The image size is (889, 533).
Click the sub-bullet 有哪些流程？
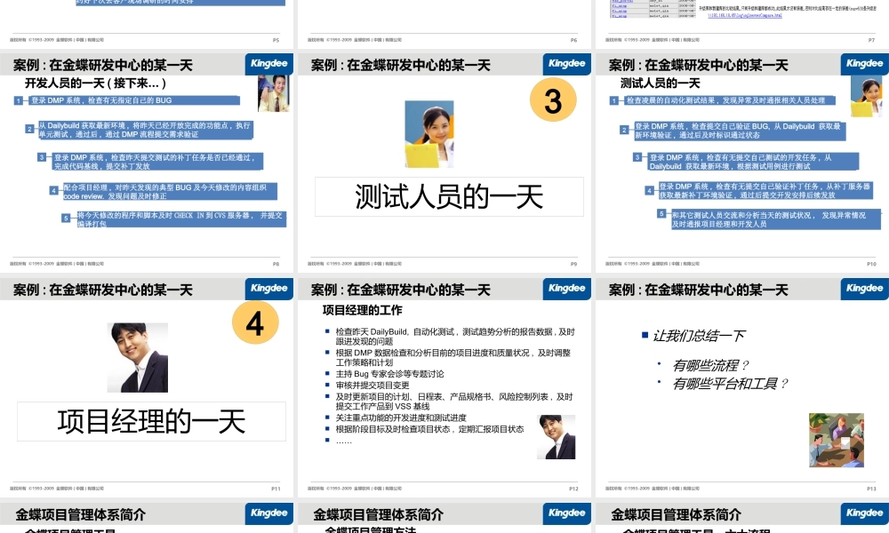[x=711, y=365]
